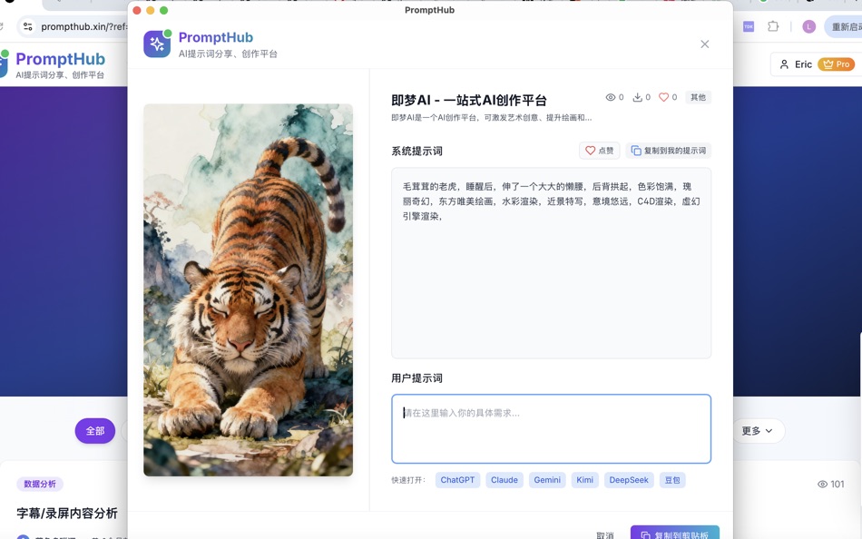
Task: Expand the 更多 dropdown
Action: (759, 430)
